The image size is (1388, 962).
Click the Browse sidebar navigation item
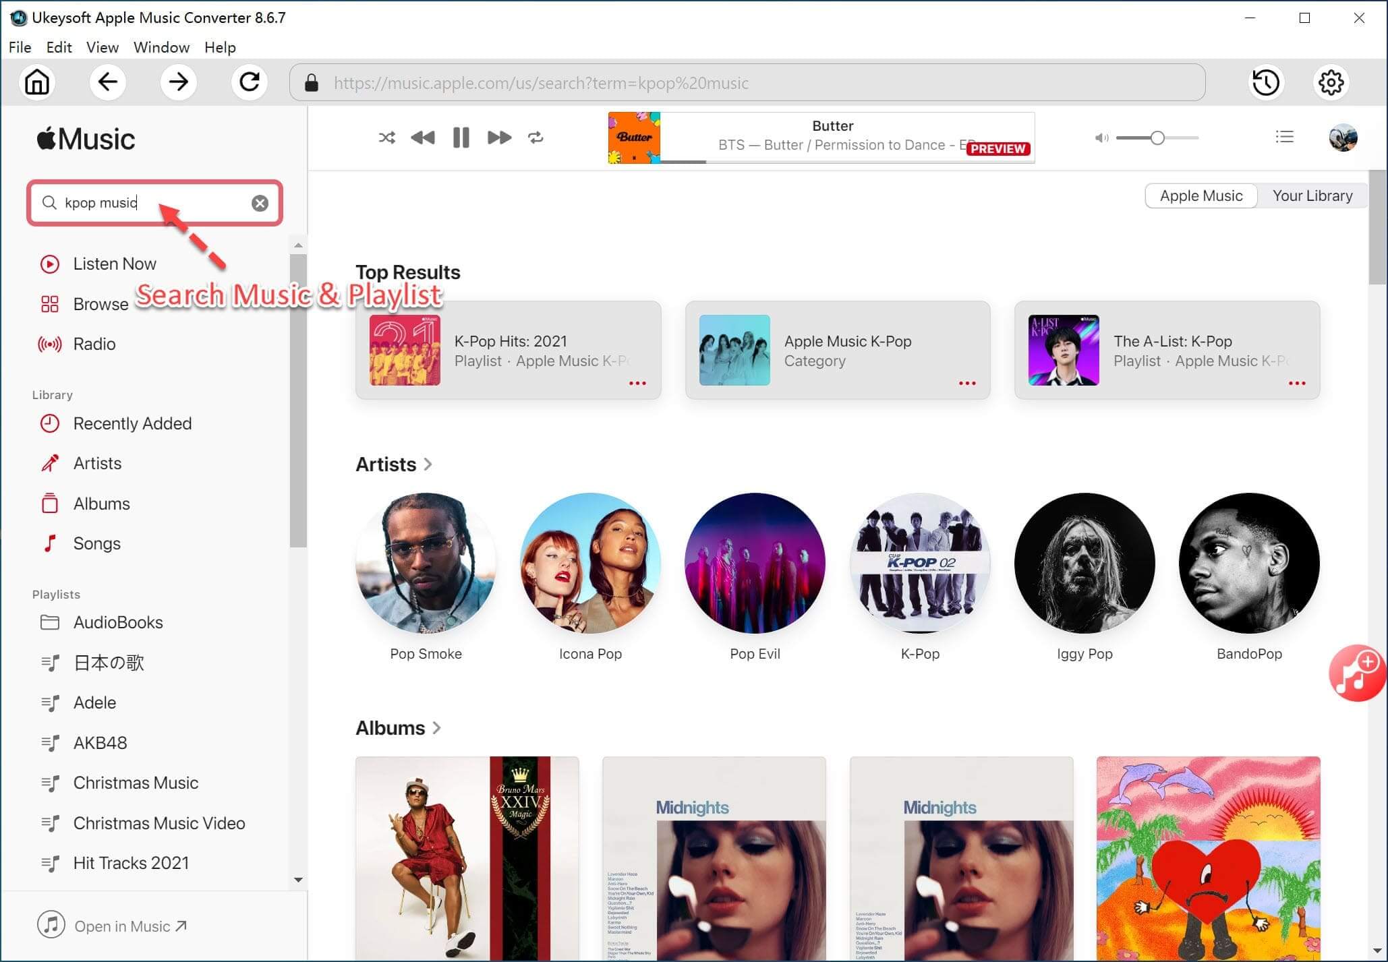(100, 303)
